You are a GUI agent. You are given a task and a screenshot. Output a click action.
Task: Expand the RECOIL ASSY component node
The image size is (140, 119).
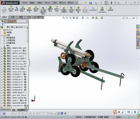click(2, 54)
